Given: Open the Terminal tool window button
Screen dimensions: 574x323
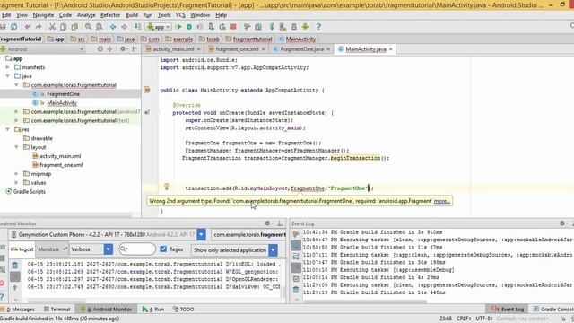Looking at the screenshot, I should 57,309.
